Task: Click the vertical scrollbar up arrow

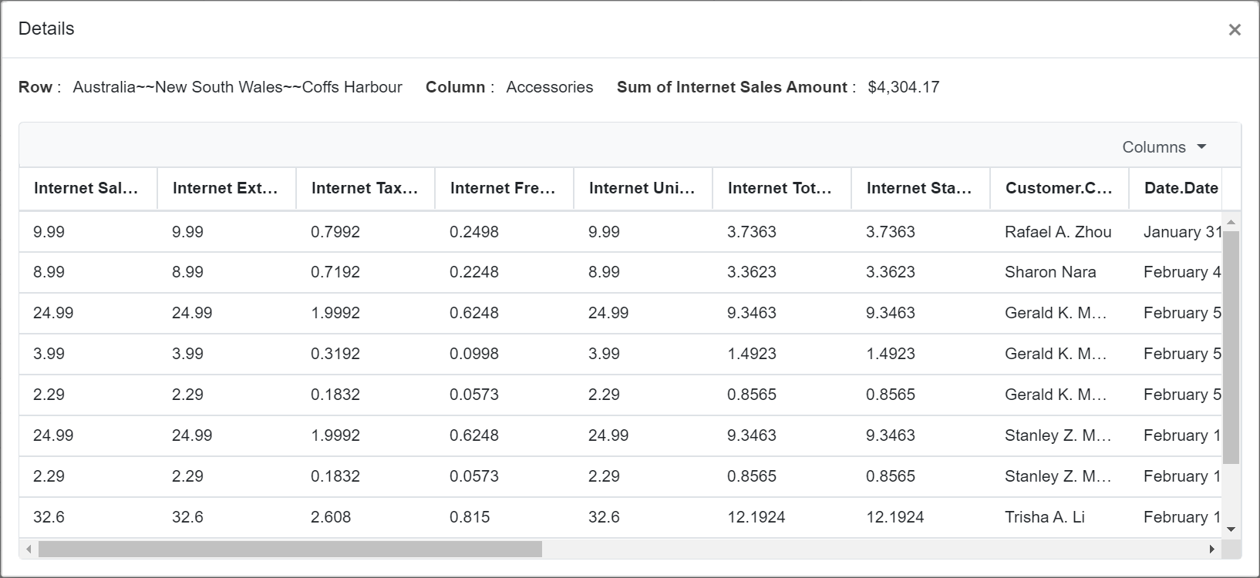Action: [x=1231, y=223]
